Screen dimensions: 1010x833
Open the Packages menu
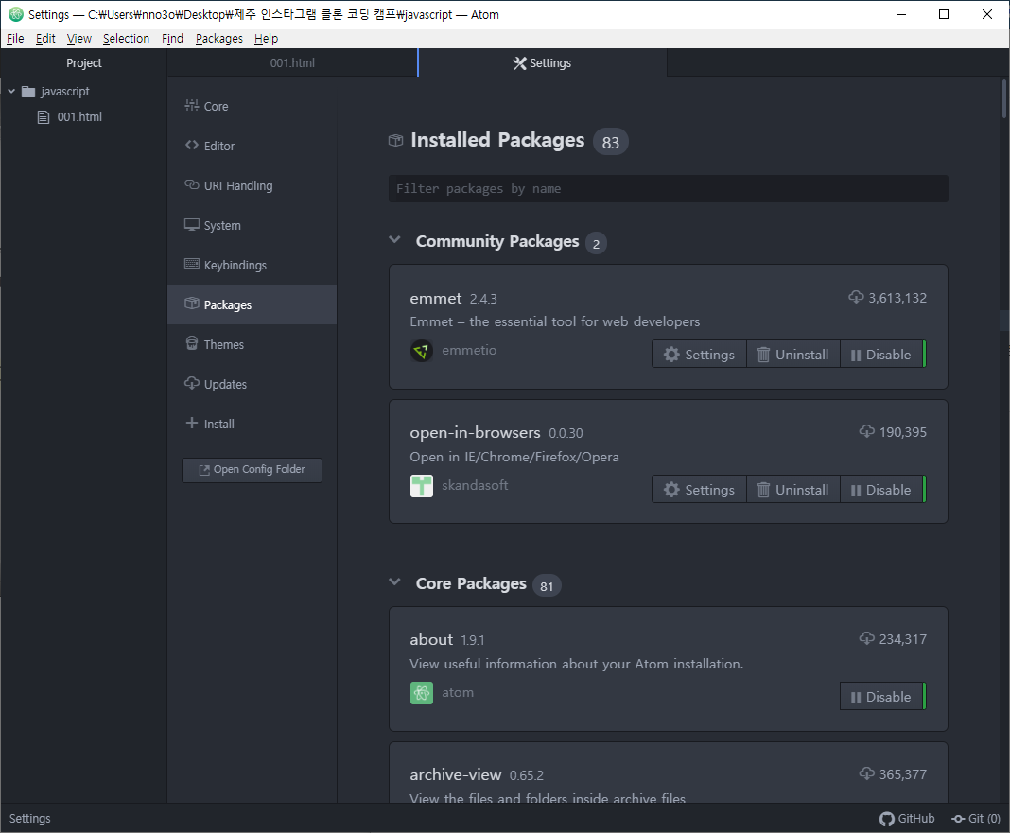click(x=219, y=39)
